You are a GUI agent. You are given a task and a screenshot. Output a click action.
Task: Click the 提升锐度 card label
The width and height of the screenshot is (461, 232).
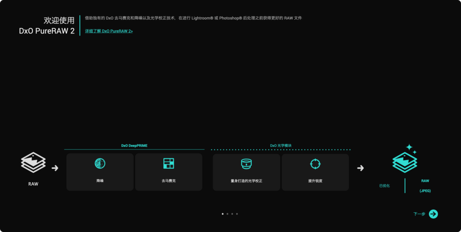tap(315, 181)
